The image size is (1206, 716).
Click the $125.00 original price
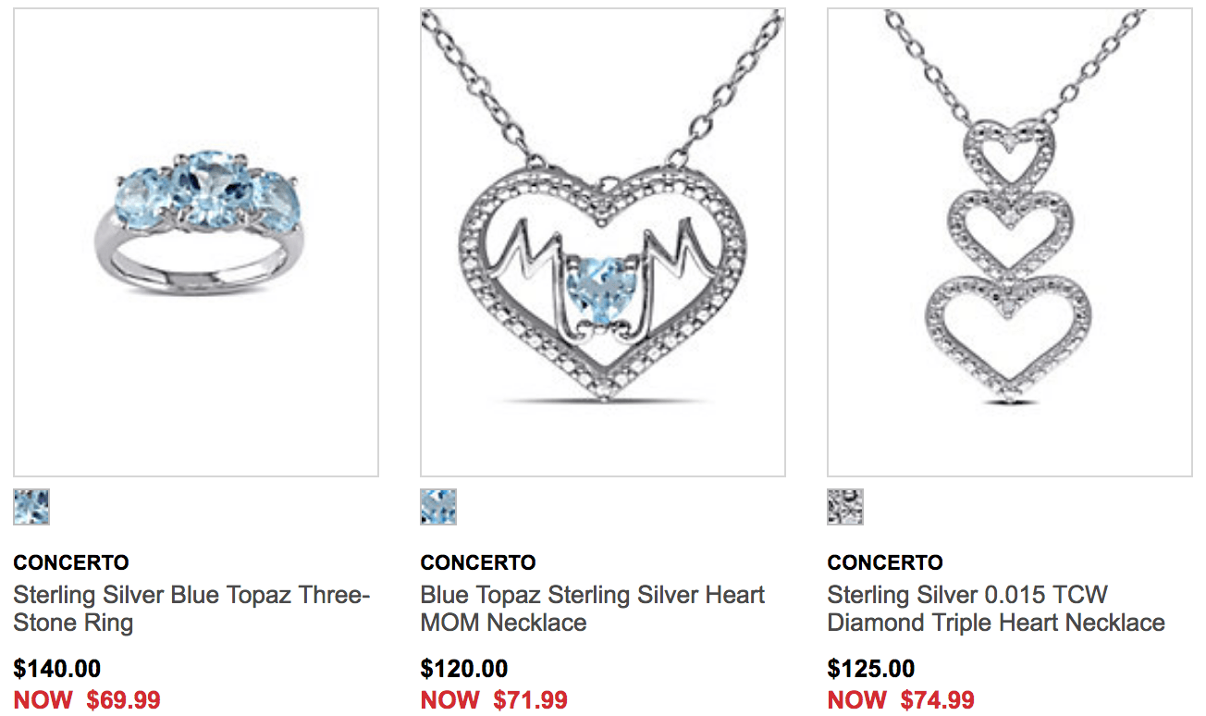point(871,668)
